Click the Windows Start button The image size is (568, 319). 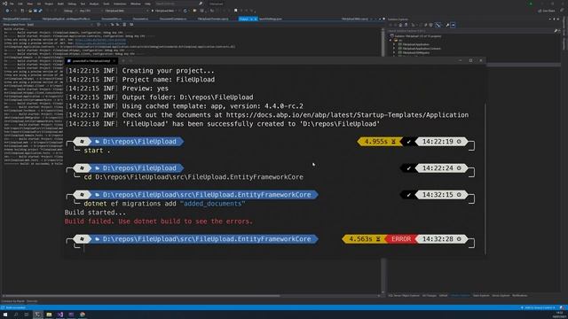(x=4, y=315)
